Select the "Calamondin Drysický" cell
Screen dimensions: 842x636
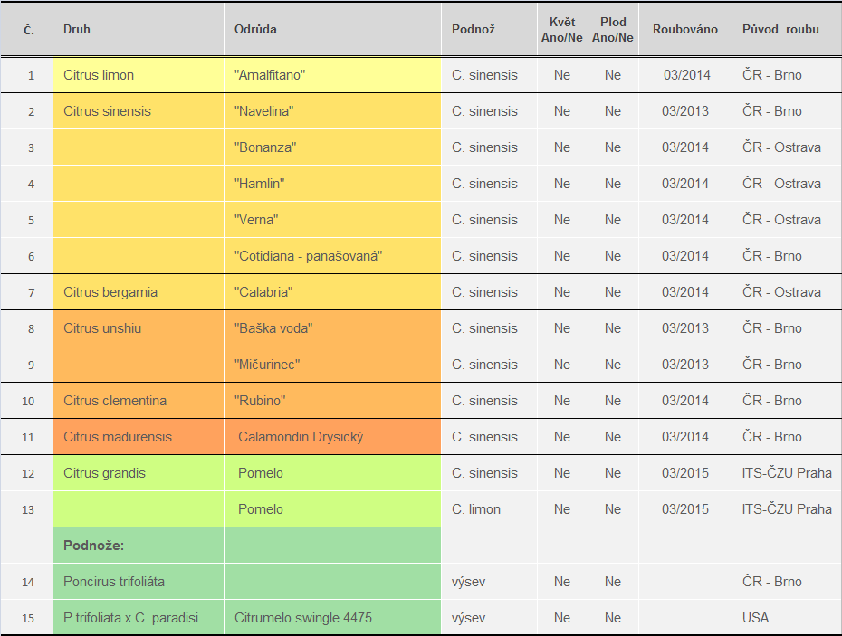coord(301,437)
